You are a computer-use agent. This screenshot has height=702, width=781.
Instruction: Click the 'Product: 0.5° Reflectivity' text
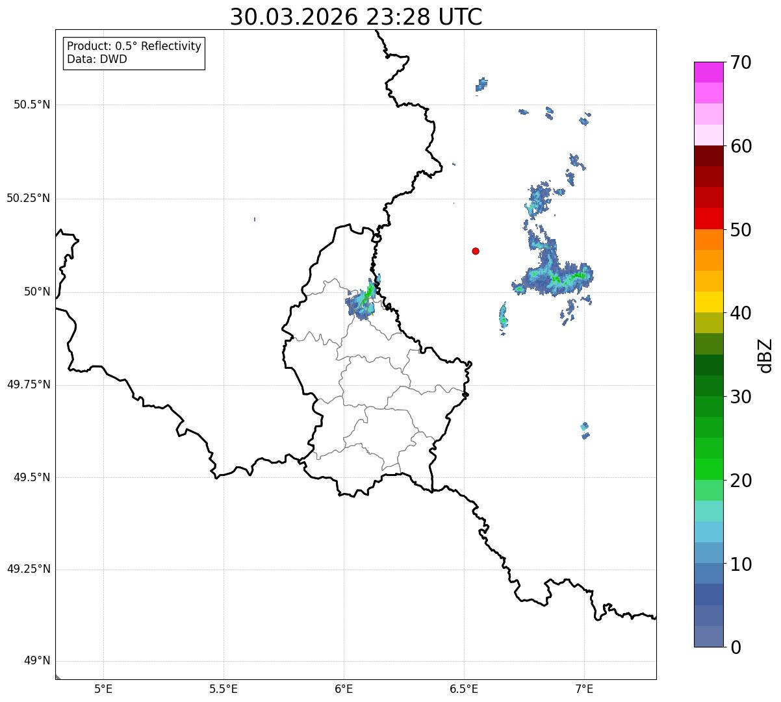(x=134, y=46)
